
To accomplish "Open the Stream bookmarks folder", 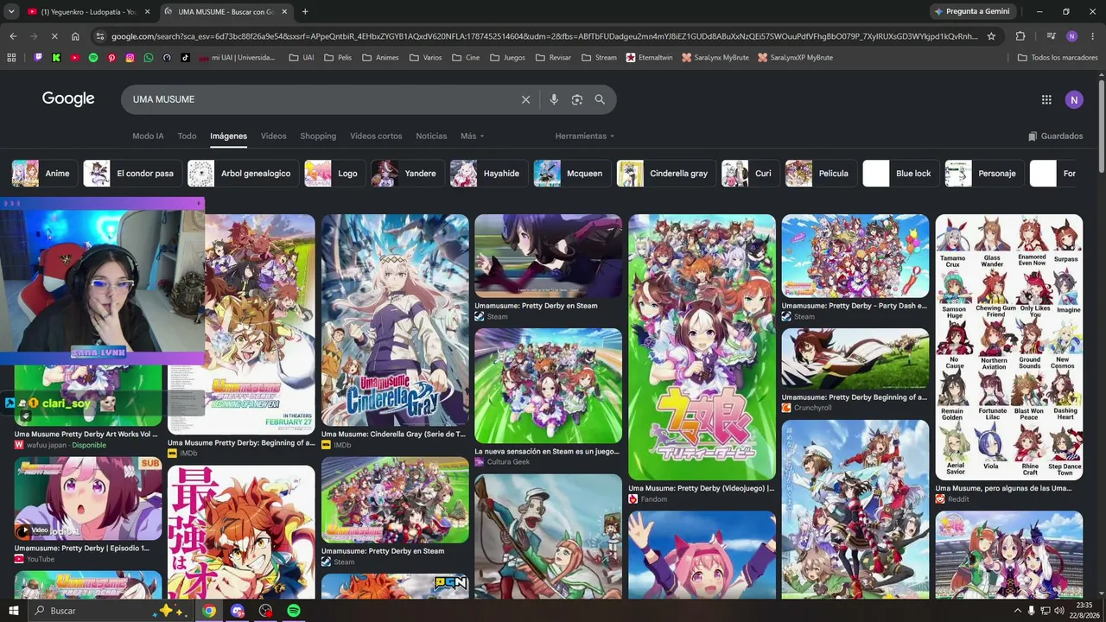I will click(599, 58).
